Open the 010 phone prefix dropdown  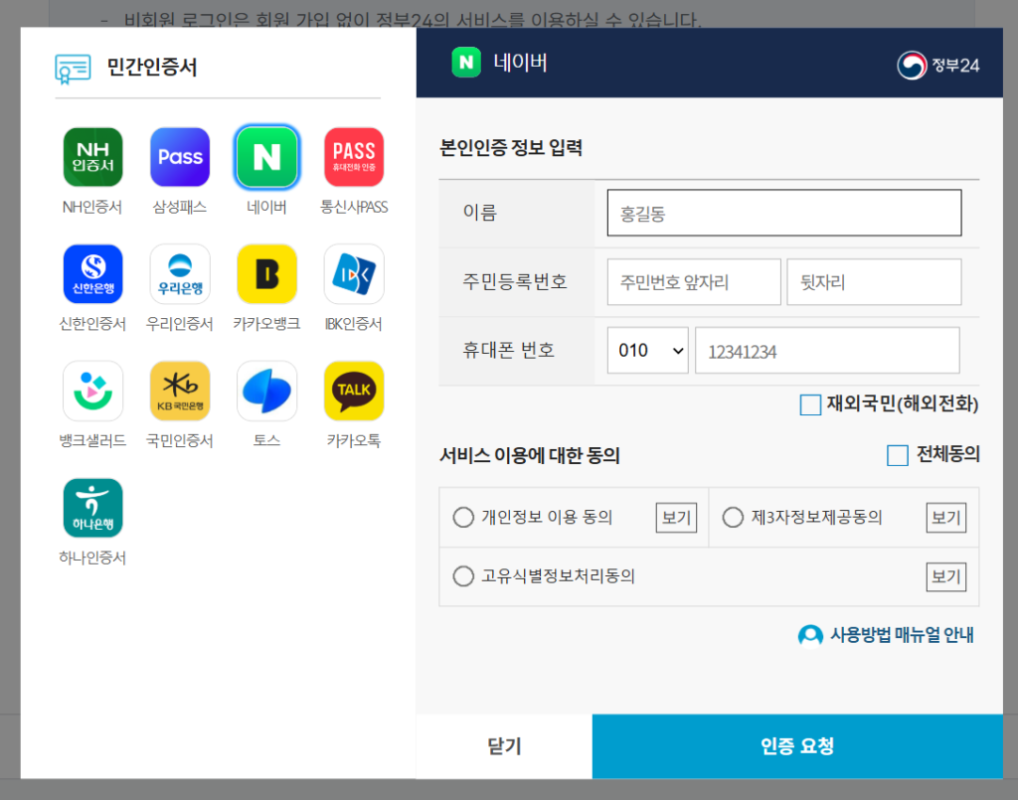click(648, 351)
